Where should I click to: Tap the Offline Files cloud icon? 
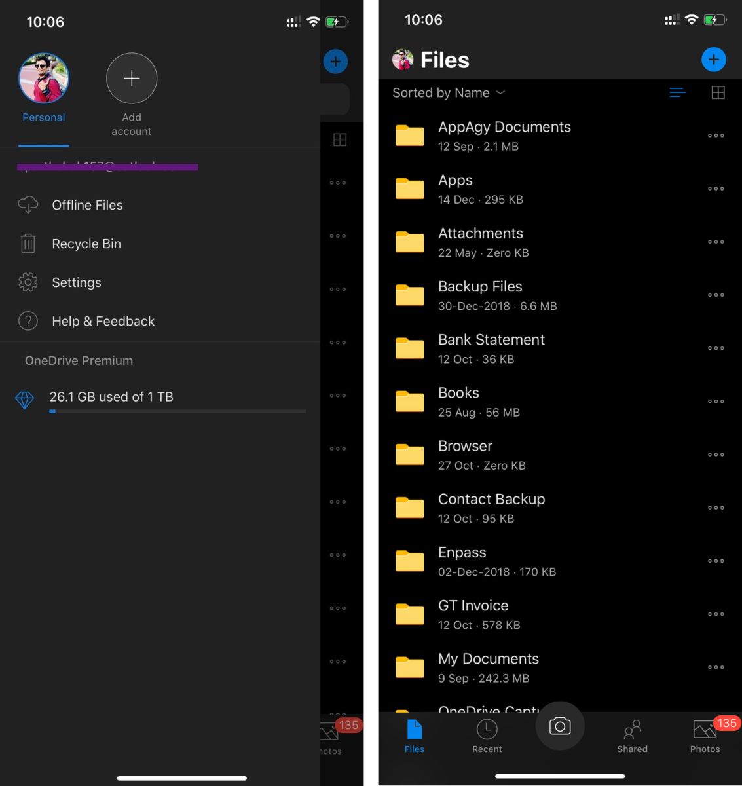(28, 205)
